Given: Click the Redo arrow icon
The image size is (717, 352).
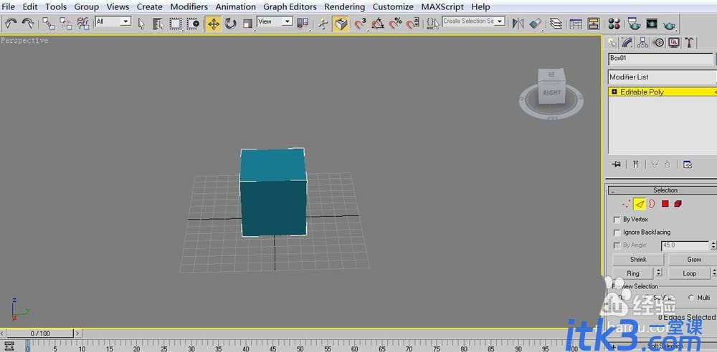Looking at the screenshot, I should (x=28, y=24).
